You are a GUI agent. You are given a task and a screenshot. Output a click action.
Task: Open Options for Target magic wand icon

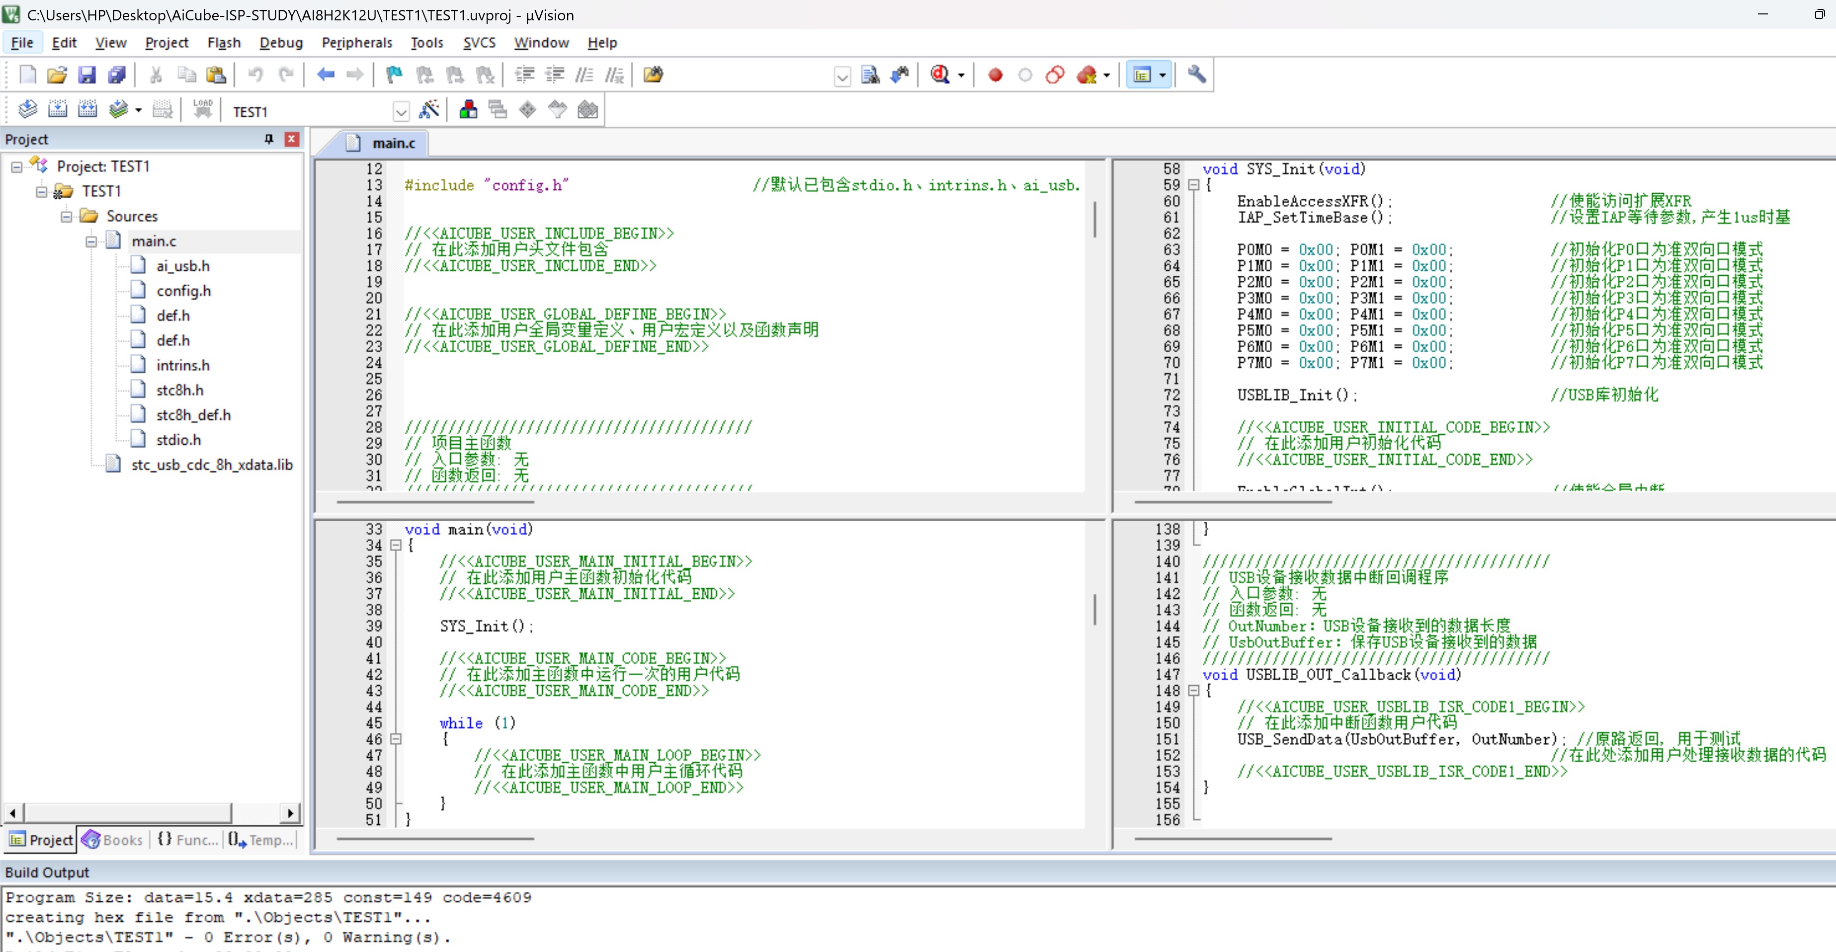429,110
